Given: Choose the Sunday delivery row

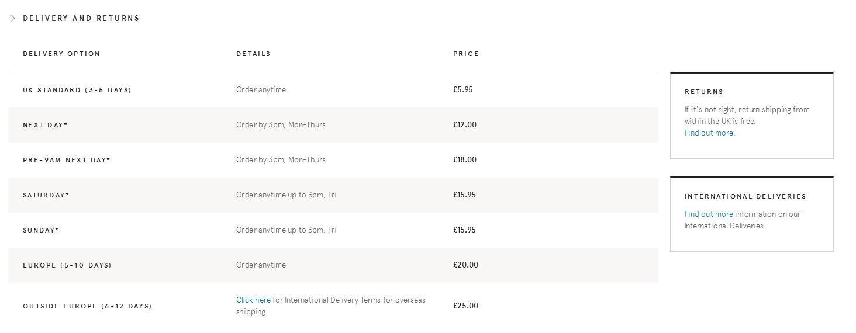Looking at the screenshot, I should pyautogui.click(x=41, y=230).
